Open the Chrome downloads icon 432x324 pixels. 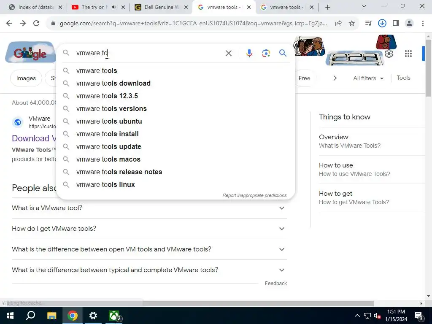[382, 24]
